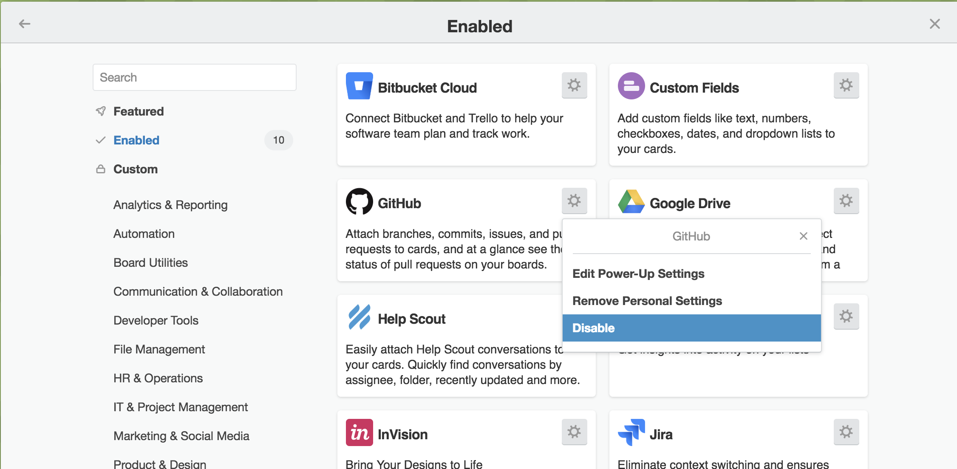
Task: Click the Google Drive logo icon
Action: click(631, 202)
